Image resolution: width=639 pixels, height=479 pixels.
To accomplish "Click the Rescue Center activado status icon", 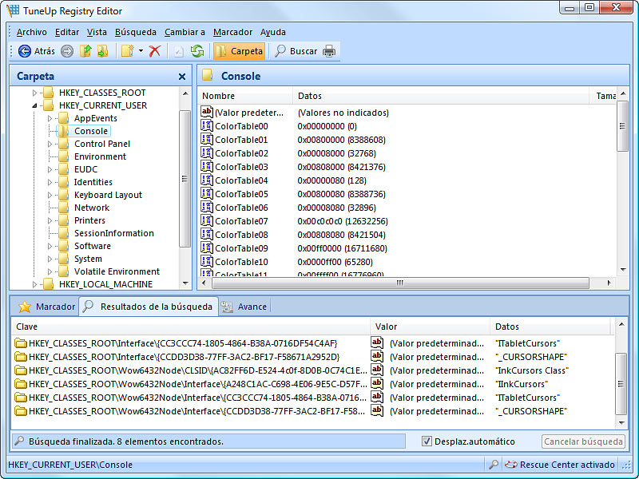I will 512,465.
